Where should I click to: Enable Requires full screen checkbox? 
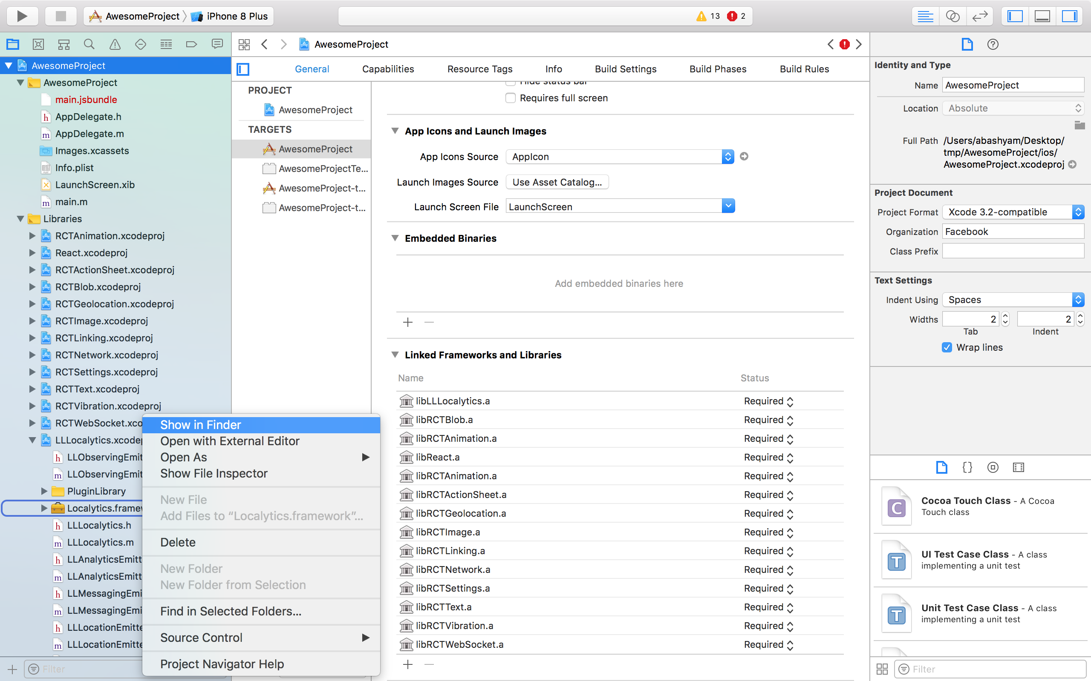[510, 98]
